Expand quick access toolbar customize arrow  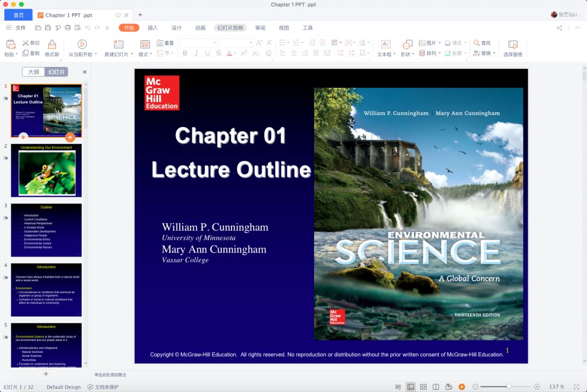107,28
